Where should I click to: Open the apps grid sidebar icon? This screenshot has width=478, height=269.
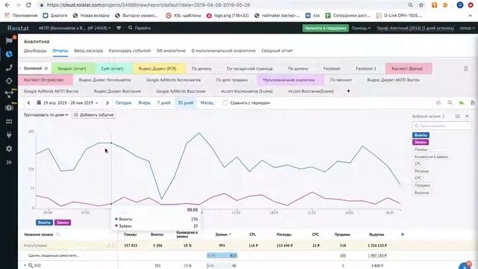point(9,121)
